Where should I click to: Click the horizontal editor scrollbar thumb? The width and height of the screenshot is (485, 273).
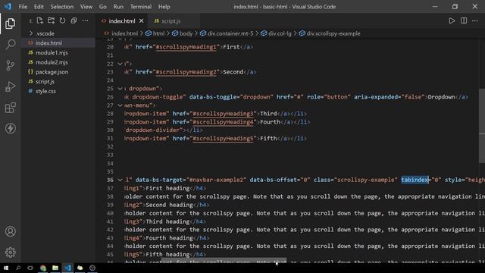click(x=224, y=260)
